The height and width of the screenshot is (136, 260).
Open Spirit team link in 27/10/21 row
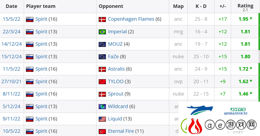[41, 81]
